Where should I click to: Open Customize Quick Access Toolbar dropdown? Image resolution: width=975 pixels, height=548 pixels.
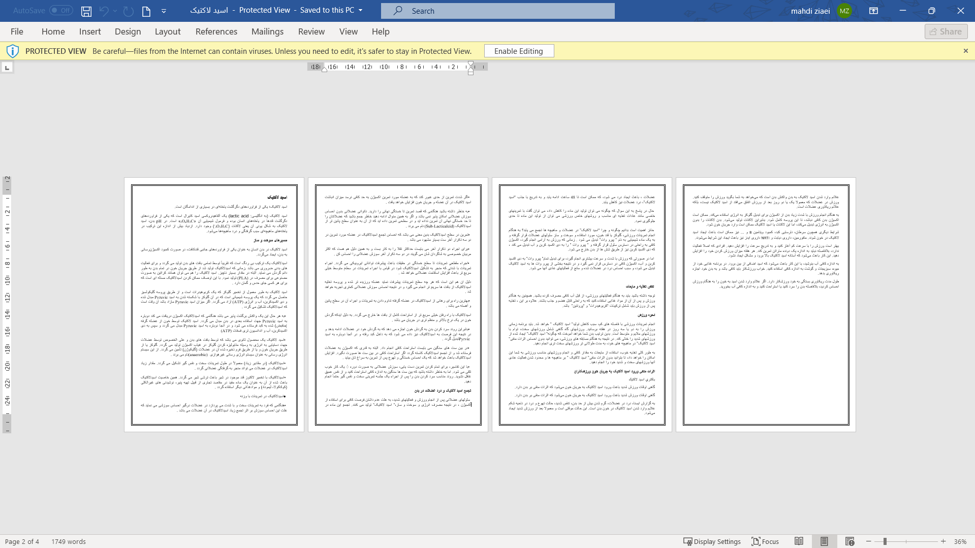(x=164, y=11)
